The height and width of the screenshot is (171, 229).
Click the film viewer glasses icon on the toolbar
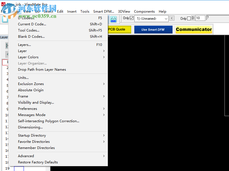pos(113,19)
